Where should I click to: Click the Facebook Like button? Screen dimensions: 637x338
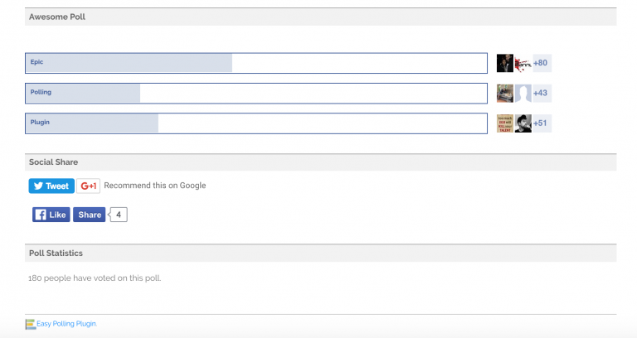51,215
